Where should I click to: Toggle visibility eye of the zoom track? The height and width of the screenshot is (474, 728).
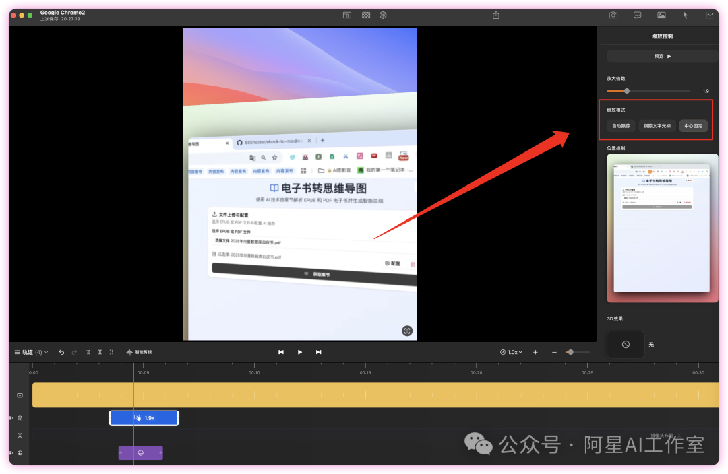point(10,418)
